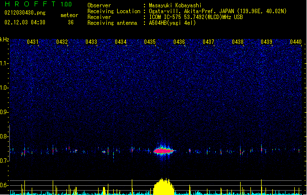Click the 0439 time marker
Screen dimensions: 307x195
tap(266, 42)
